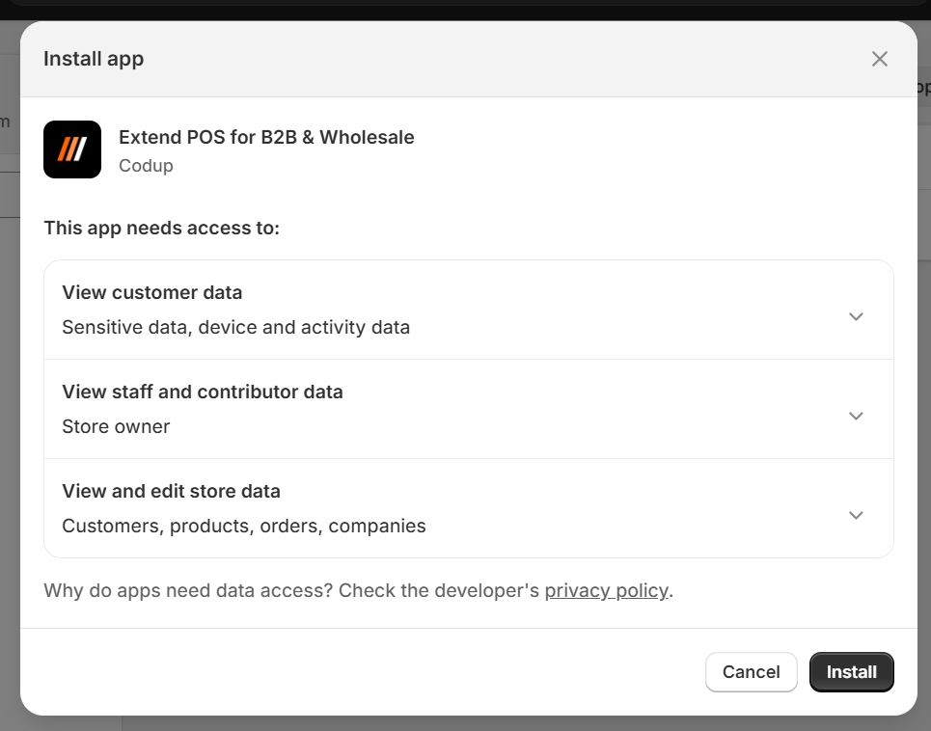Open the developer's privacy policy link
Screen dimensions: 931x731
pyautogui.click(x=606, y=591)
